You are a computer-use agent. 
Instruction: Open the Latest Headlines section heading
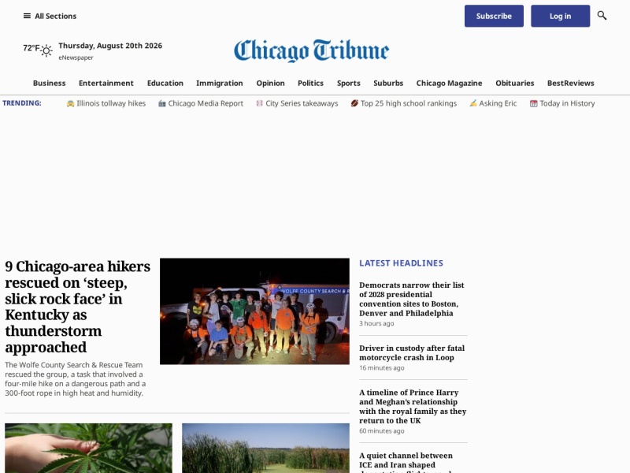(x=401, y=263)
